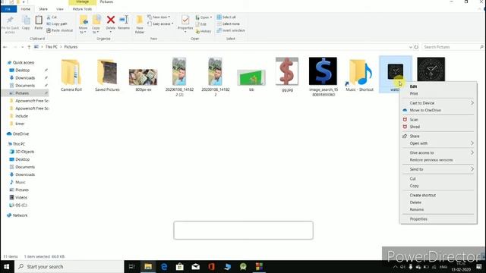Choose Print in context menu
This screenshot has height=273, width=486.
point(414,93)
